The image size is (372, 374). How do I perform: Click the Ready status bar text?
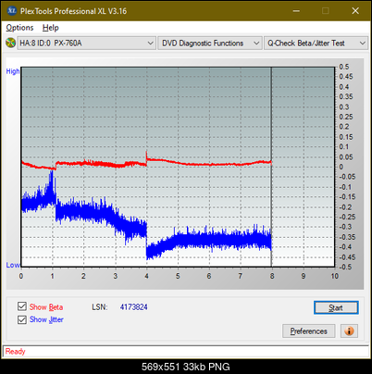[x=16, y=352]
